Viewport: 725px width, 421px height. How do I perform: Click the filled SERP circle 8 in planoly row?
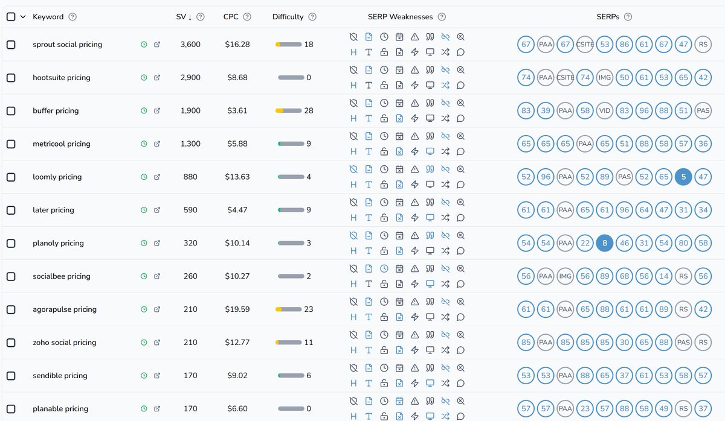tap(605, 244)
